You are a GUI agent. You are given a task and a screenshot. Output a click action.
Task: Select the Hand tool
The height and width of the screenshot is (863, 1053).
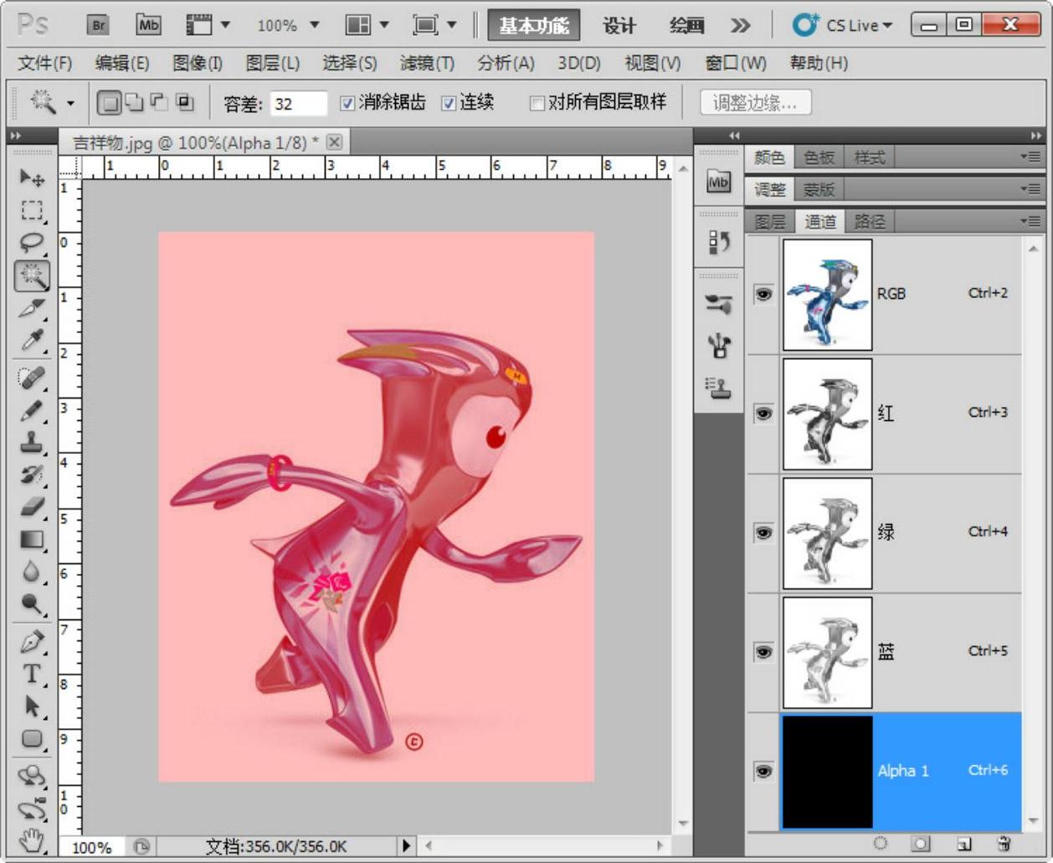click(x=32, y=840)
